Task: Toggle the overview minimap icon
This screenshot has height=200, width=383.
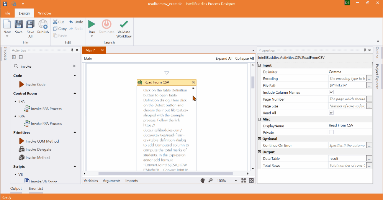Action: coord(251,180)
